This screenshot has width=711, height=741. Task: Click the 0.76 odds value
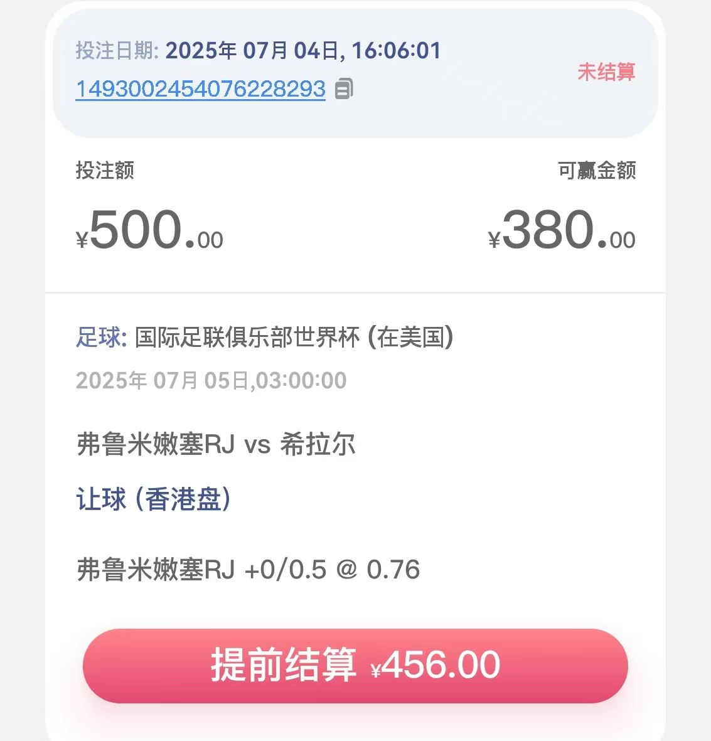393,570
